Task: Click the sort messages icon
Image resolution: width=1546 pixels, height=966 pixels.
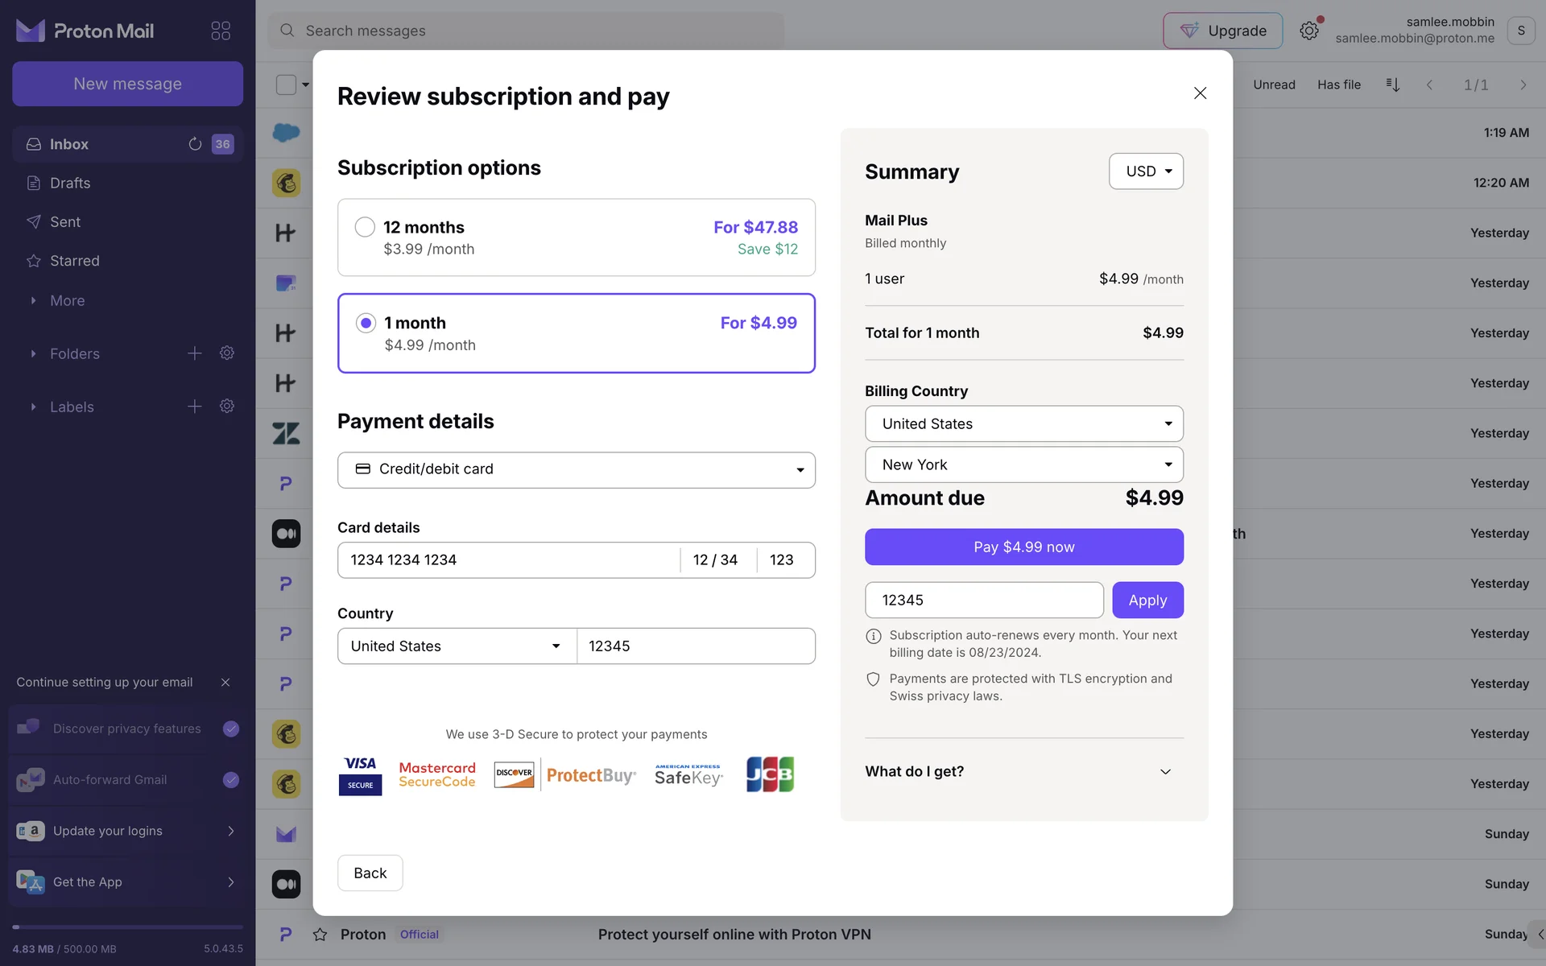Action: click(x=1392, y=85)
